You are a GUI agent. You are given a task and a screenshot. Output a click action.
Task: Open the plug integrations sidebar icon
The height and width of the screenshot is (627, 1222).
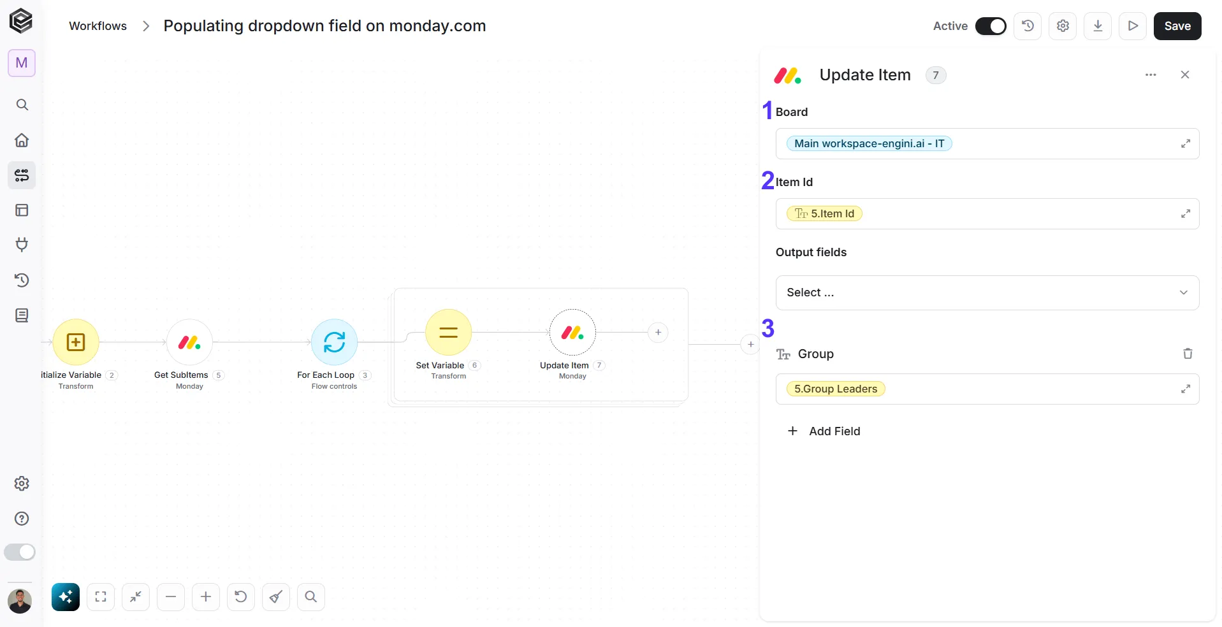pos(22,245)
